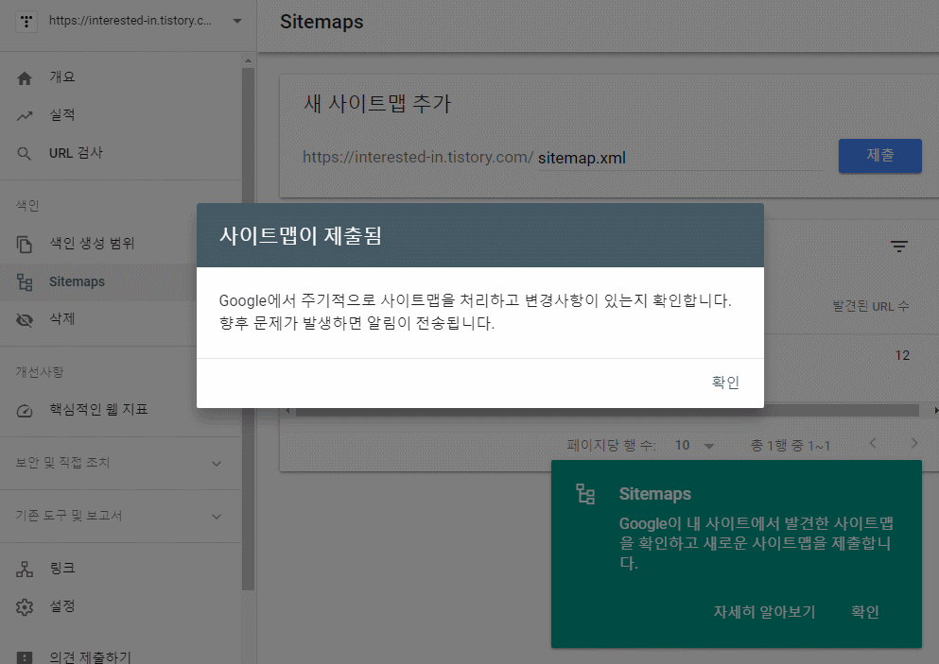Click the 총 1행 중 1~1 row count text
939x664 pixels.
click(790, 446)
